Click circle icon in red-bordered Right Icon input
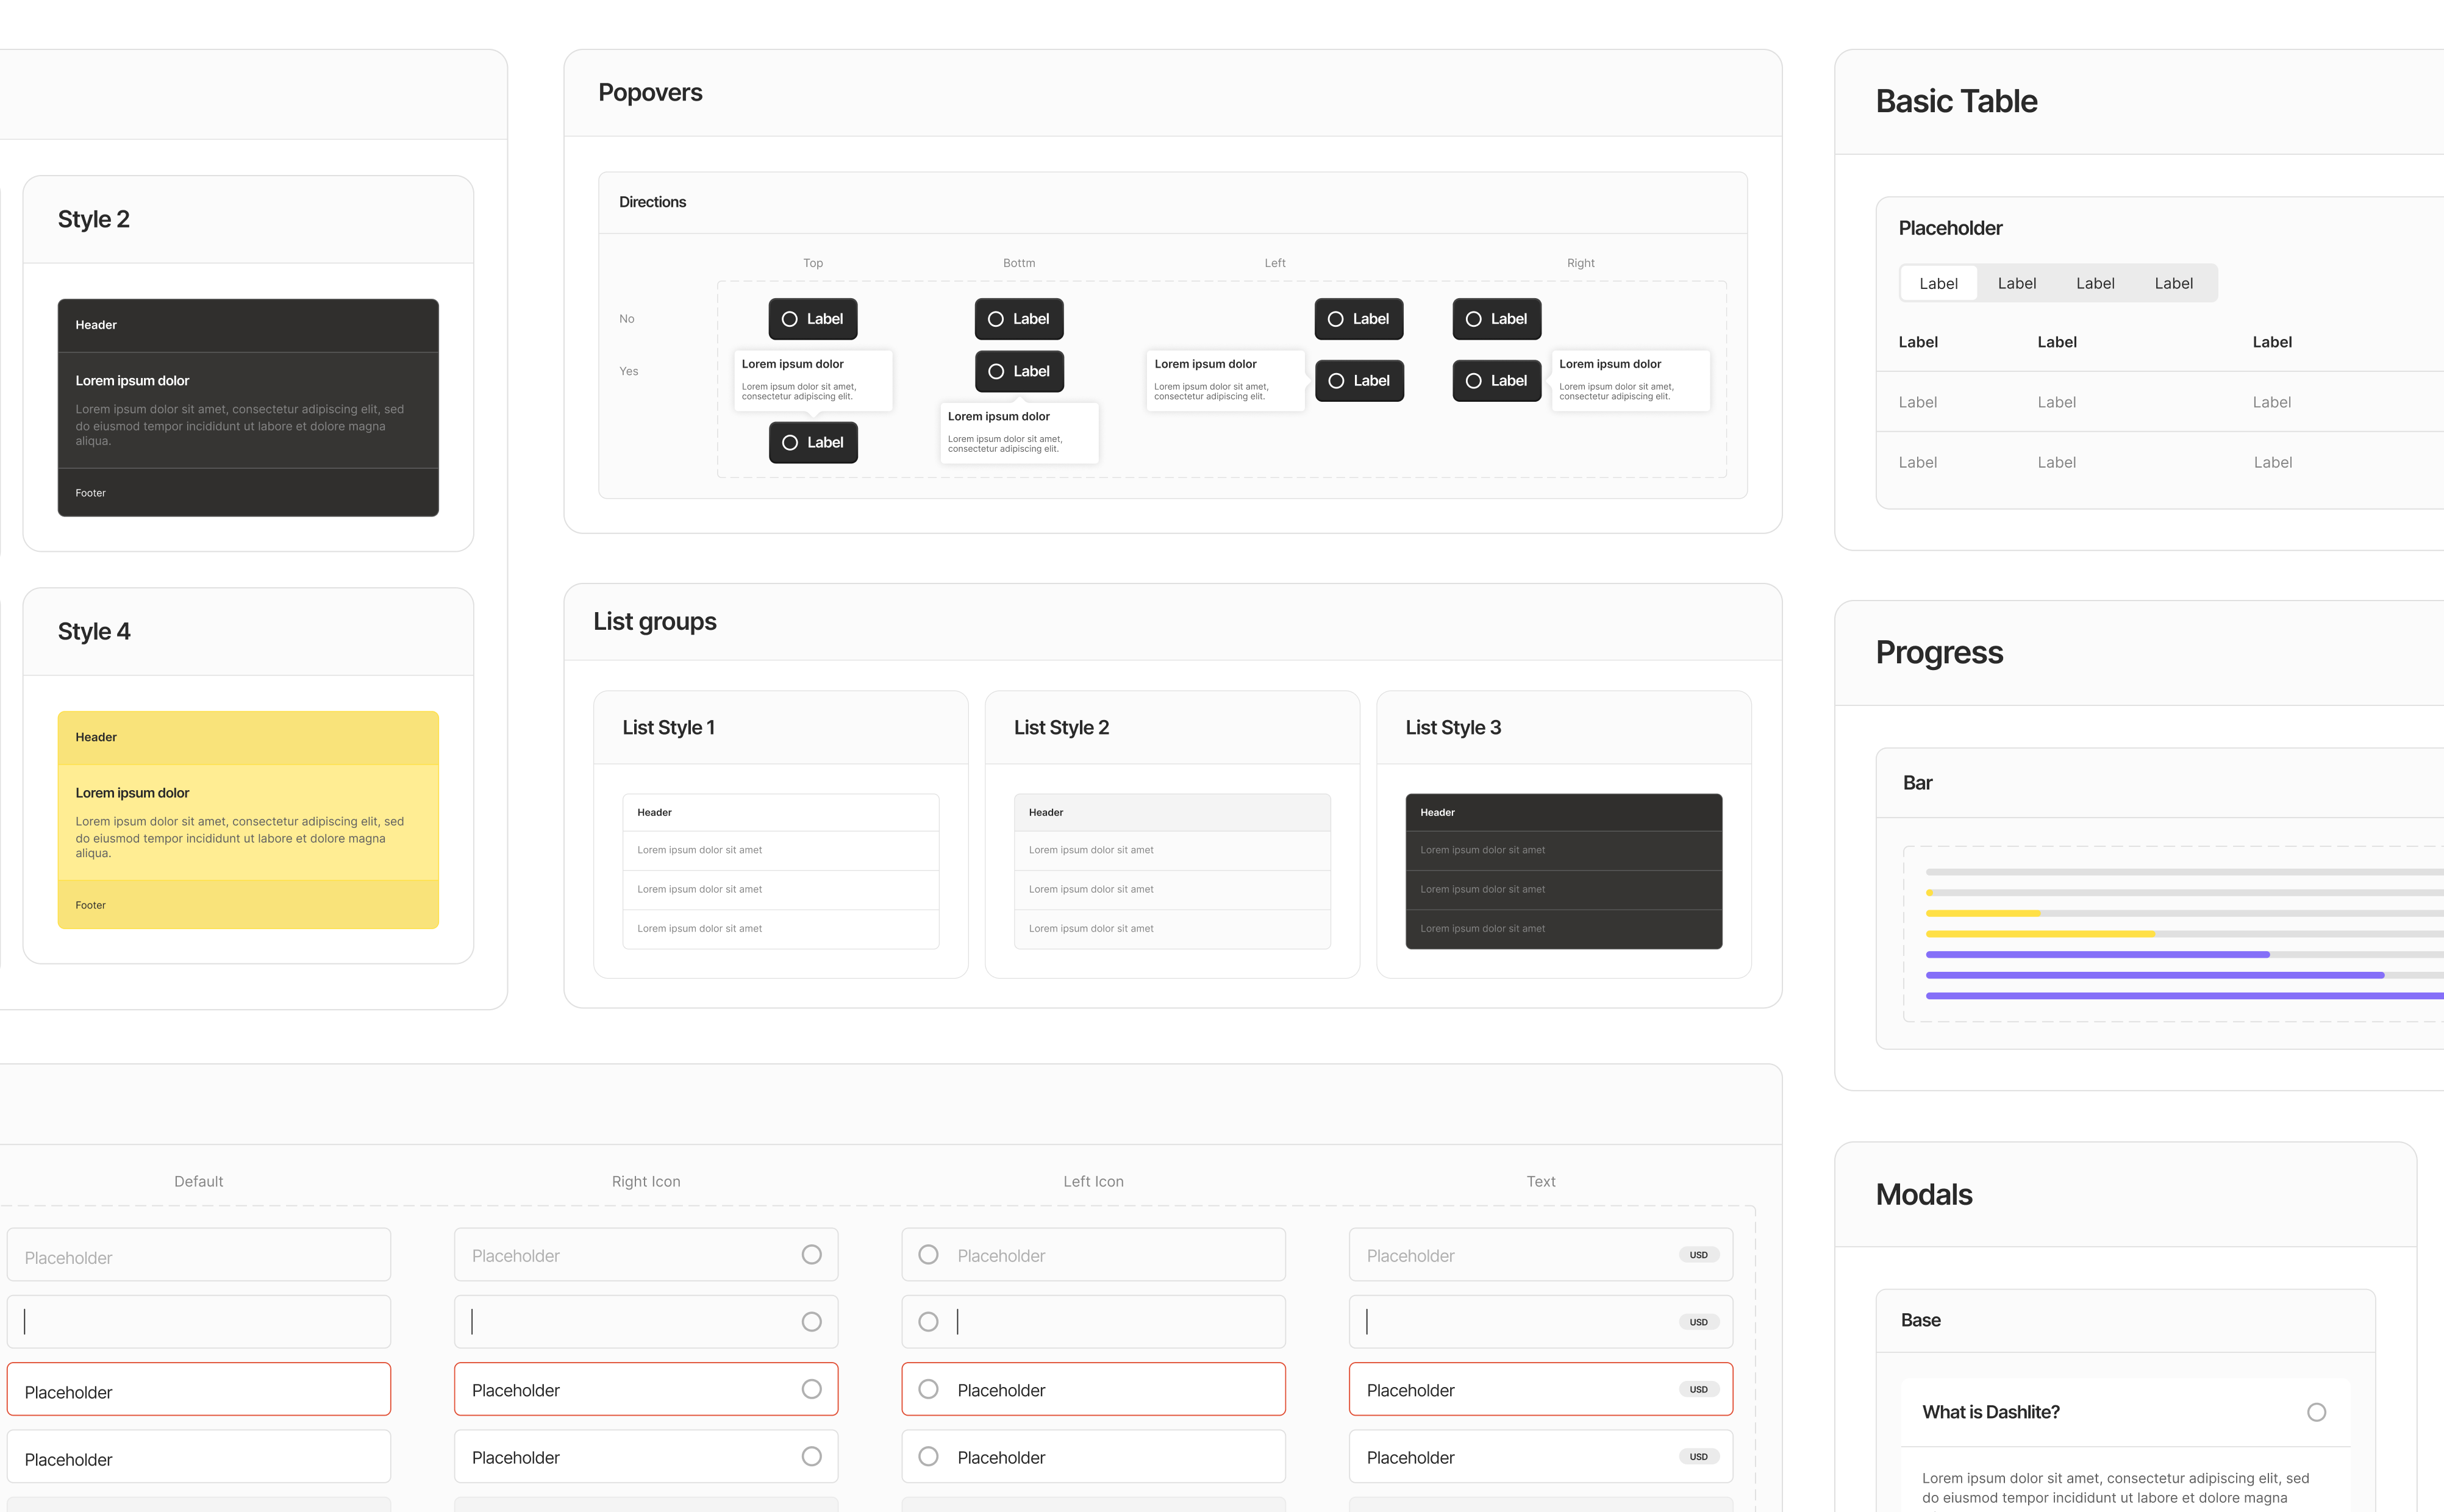 [x=811, y=1389]
